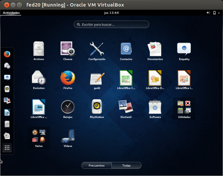Launch the Documentos app
Viewport: 223px width, 176px height.
(x=155, y=51)
